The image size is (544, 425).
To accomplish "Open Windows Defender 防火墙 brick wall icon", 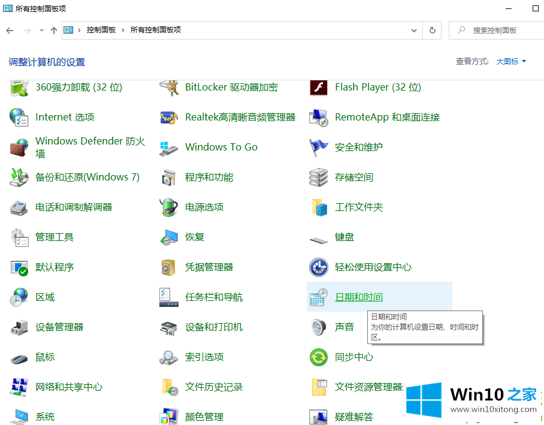I will coord(19,147).
